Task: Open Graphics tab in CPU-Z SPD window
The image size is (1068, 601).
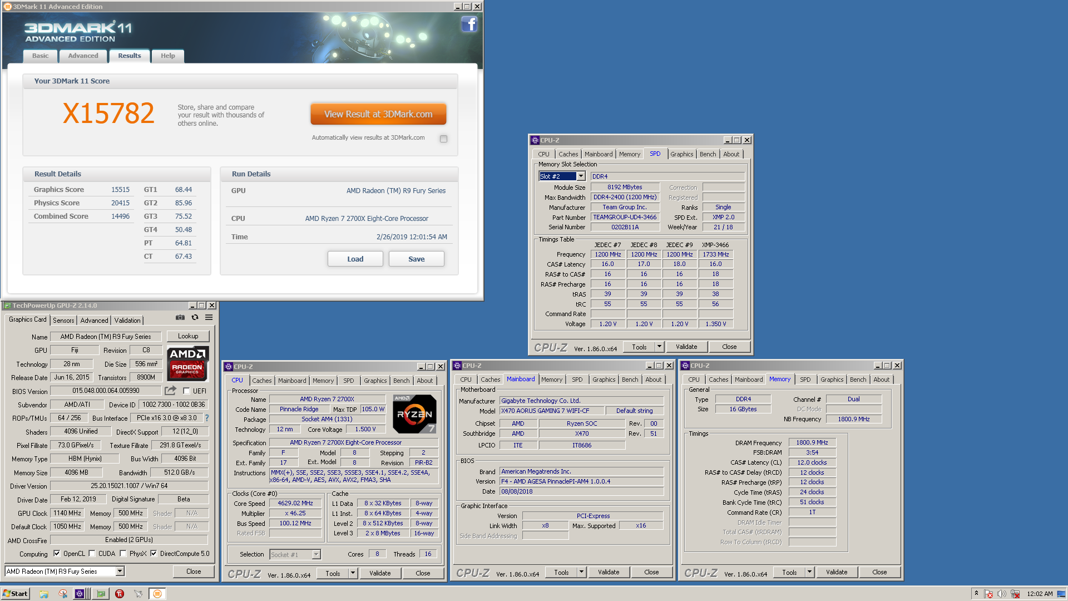Action: tap(681, 154)
